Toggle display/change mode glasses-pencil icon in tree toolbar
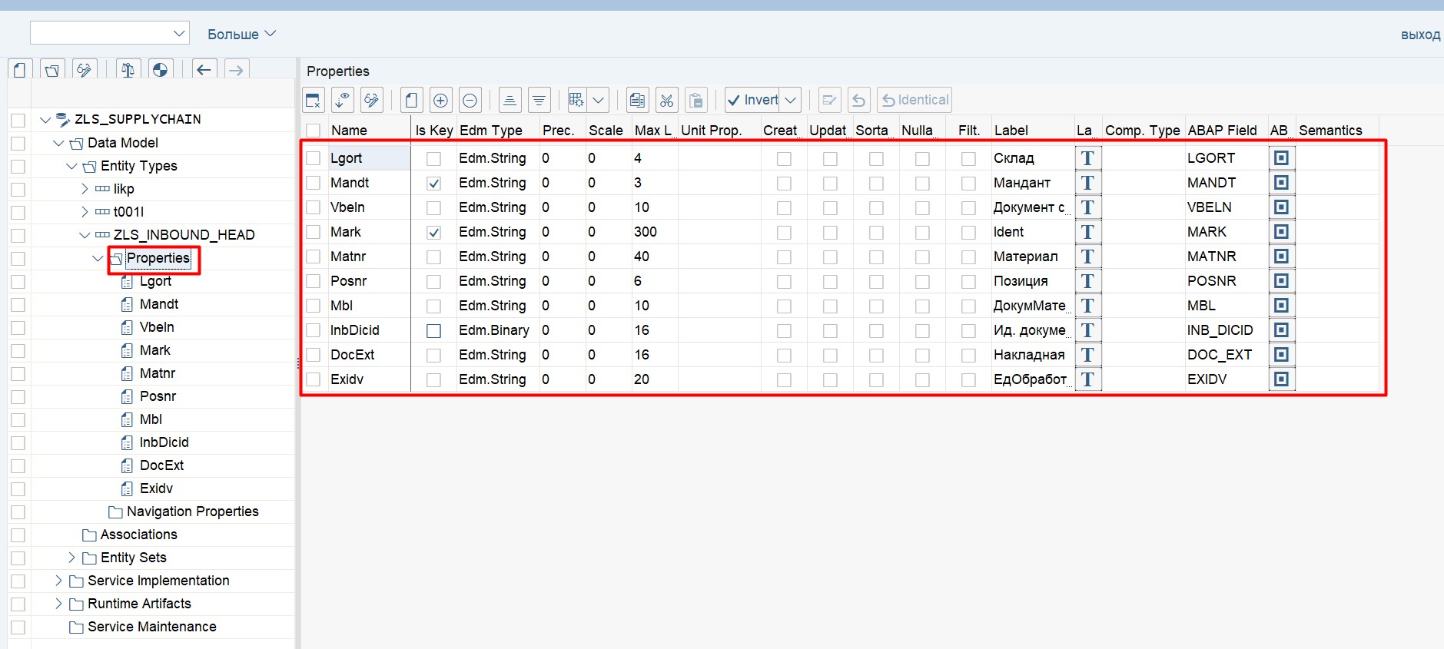The height and width of the screenshot is (649, 1444). [85, 70]
